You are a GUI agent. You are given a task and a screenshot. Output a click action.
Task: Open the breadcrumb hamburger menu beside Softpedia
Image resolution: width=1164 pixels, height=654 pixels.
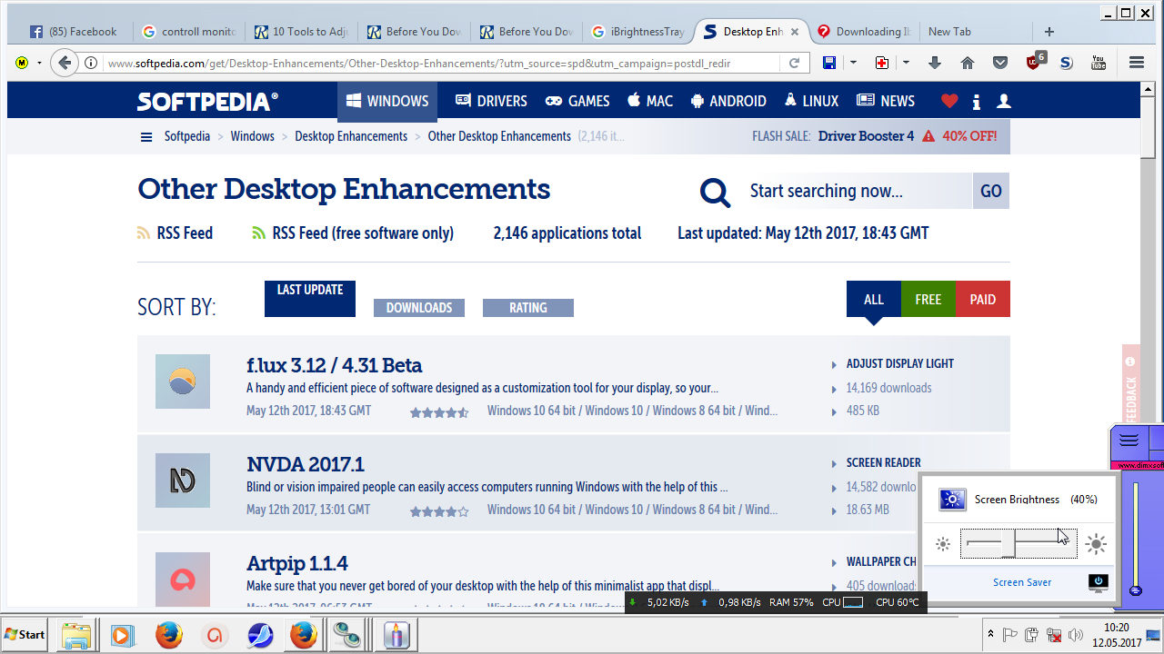(x=145, y=137)
